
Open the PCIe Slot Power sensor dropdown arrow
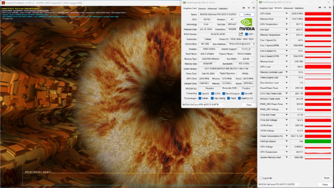286,115
